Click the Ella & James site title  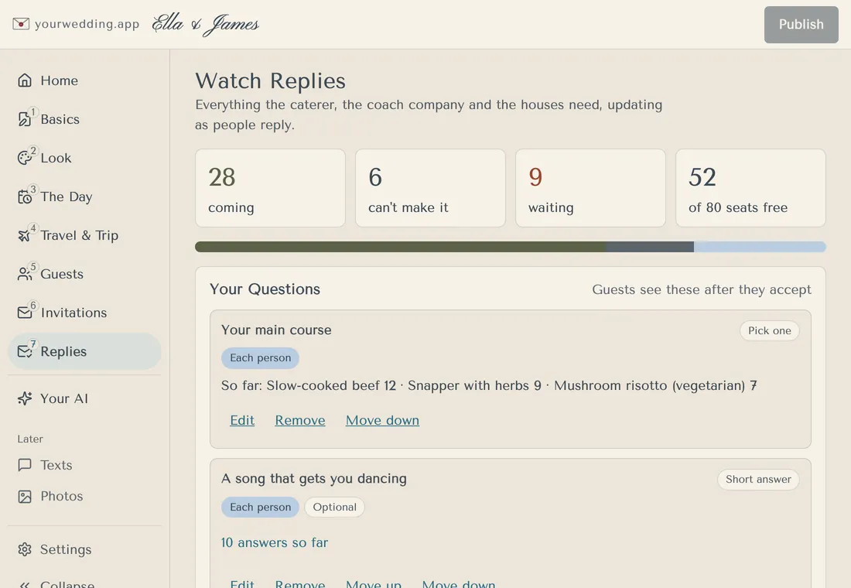[x=205, y=25]
